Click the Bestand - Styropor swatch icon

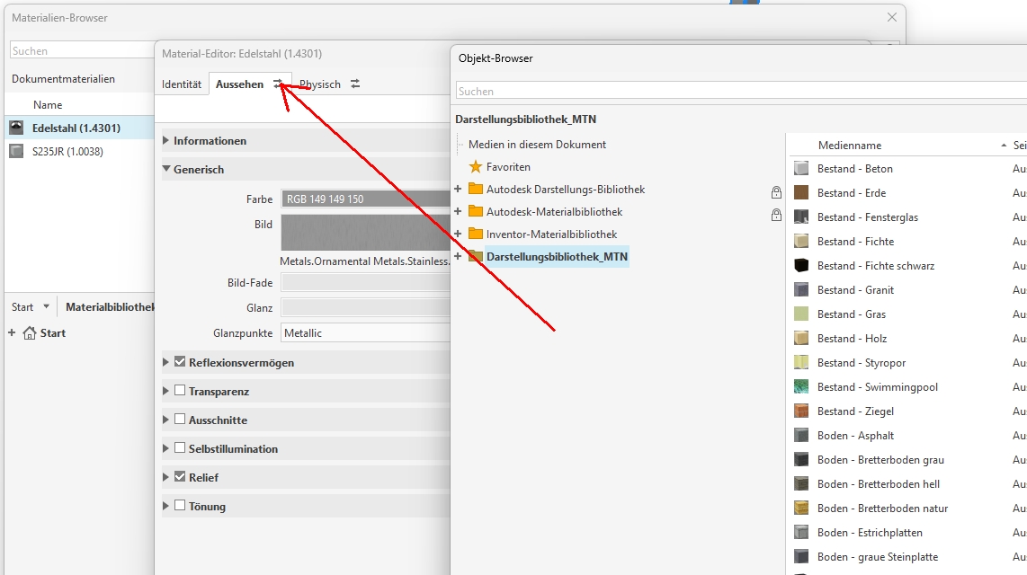801,362
